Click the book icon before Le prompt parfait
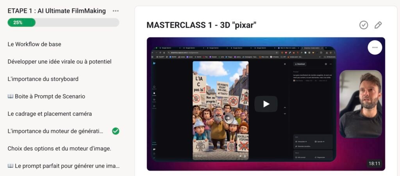The width and height of the screenshot is (400, 176). [x=11, y=166]
